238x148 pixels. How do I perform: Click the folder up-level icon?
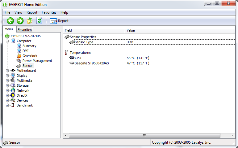pyautogui.click(x=30, y=21)
